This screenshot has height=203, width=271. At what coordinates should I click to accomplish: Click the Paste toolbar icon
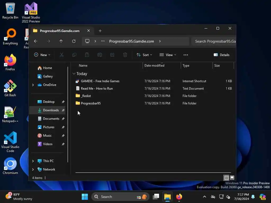[87, 55]
